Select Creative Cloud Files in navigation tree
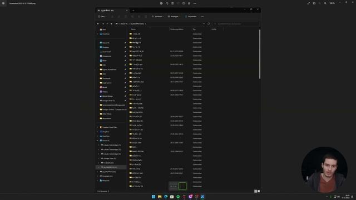Image resolution: width=356 pixels, height=200 pixels. pyautogui.click(x=108, y=127)
